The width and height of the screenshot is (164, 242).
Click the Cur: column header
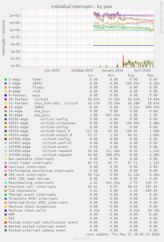(92, 75)
